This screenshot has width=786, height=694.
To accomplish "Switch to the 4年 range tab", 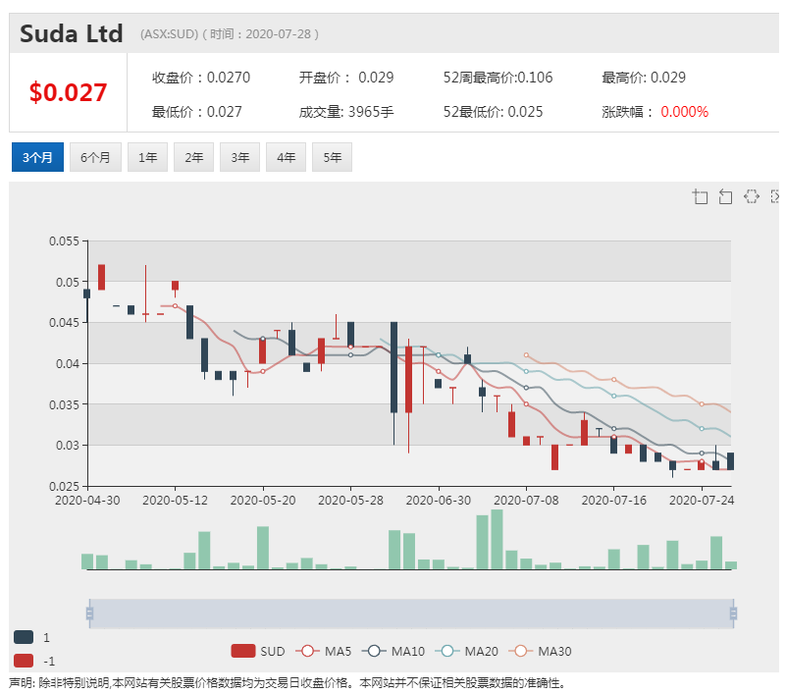I will coord(286,157).
